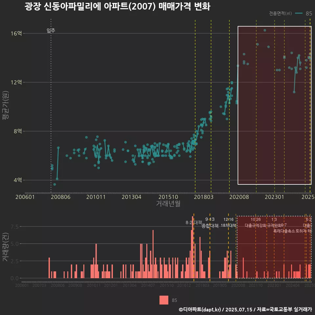The width and height of the screenshot is (315, 315).
Task: Click the '12억' y-axis label
Action: pyautogui.click(x=16, y=82)
